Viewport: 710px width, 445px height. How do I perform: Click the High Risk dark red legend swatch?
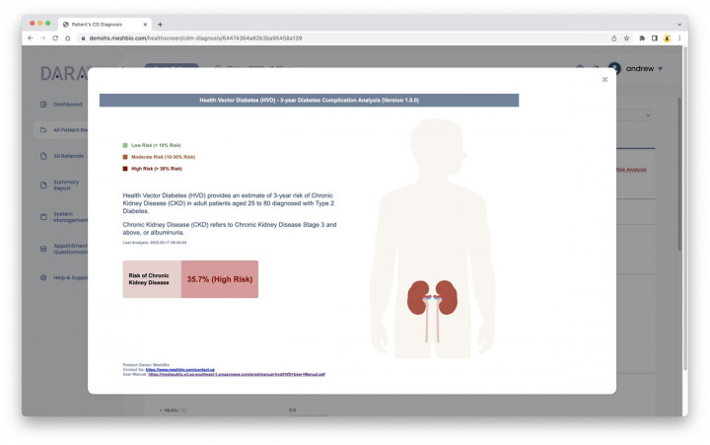125,169
